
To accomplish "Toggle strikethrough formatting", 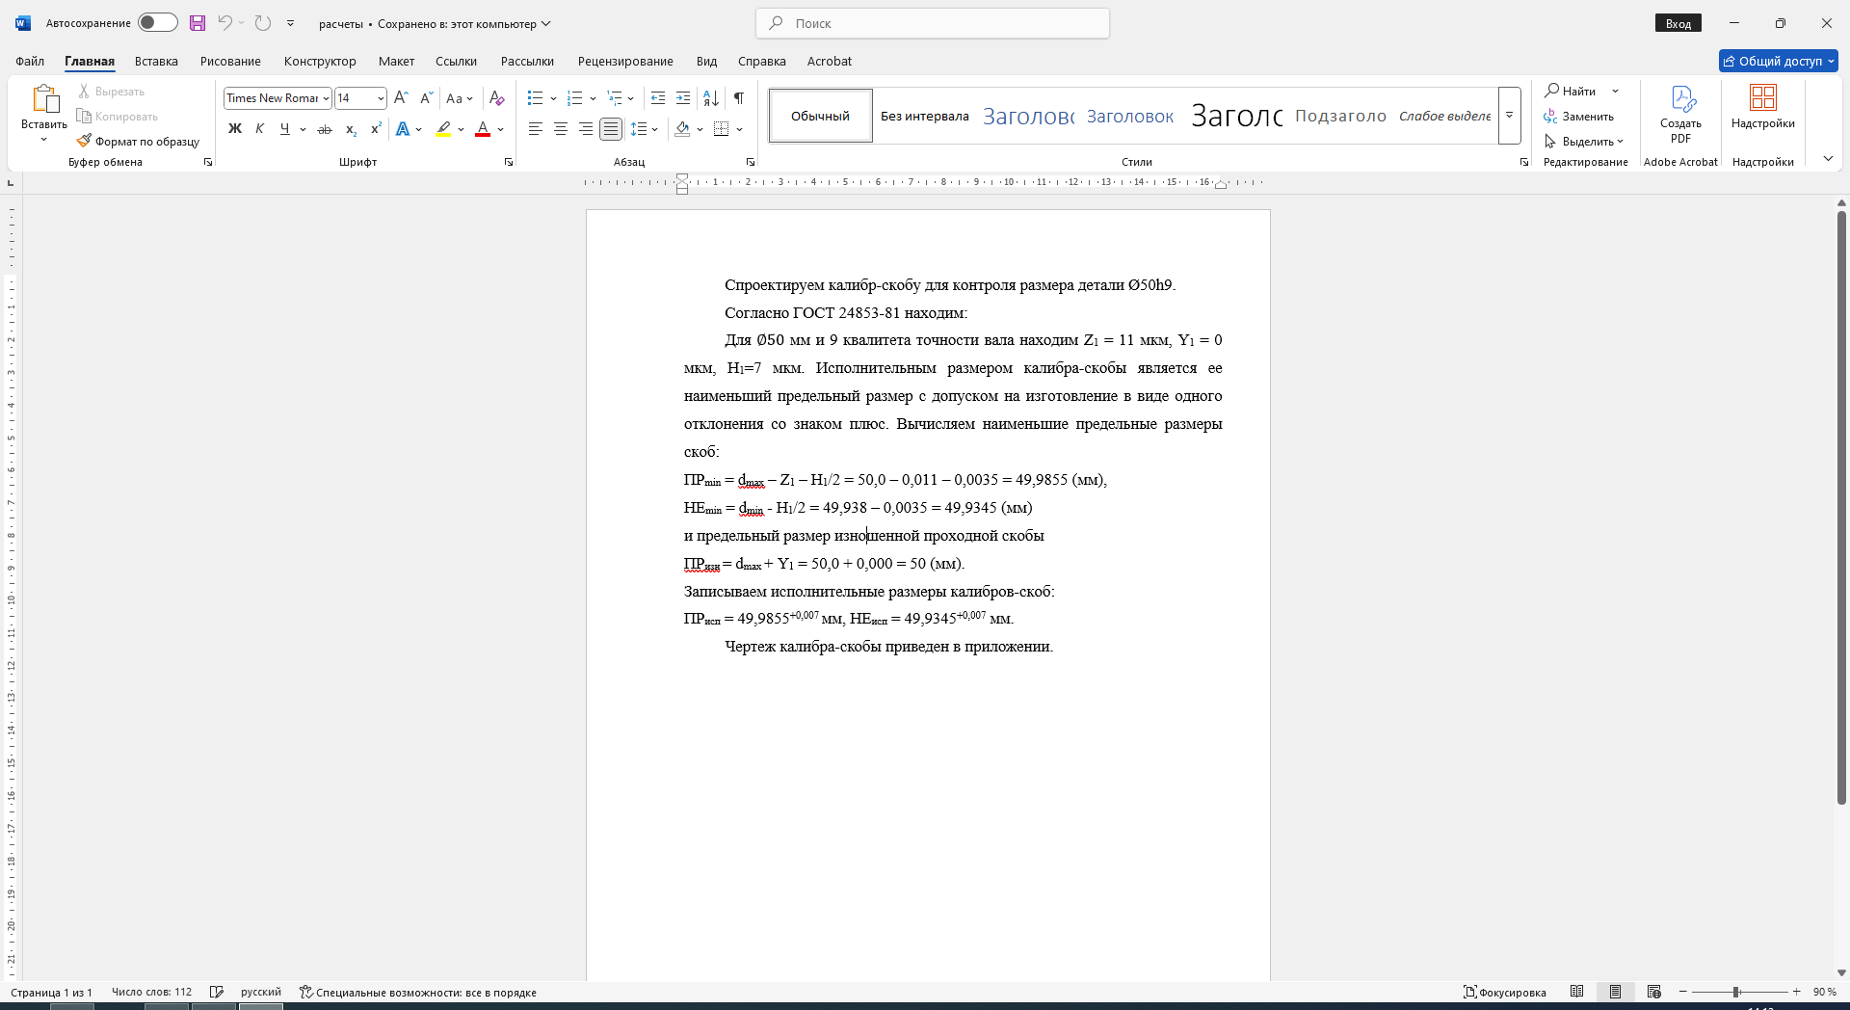I will (x=325, y=129).
